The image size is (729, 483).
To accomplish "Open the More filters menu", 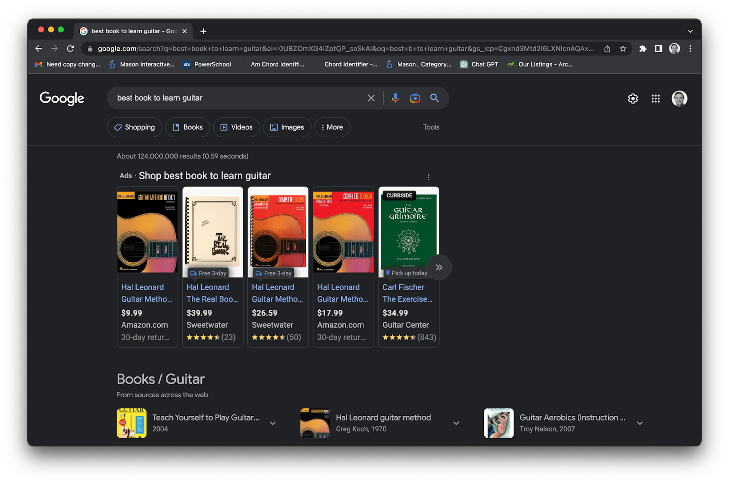I will pyautogui.click(x=333, y=127).
